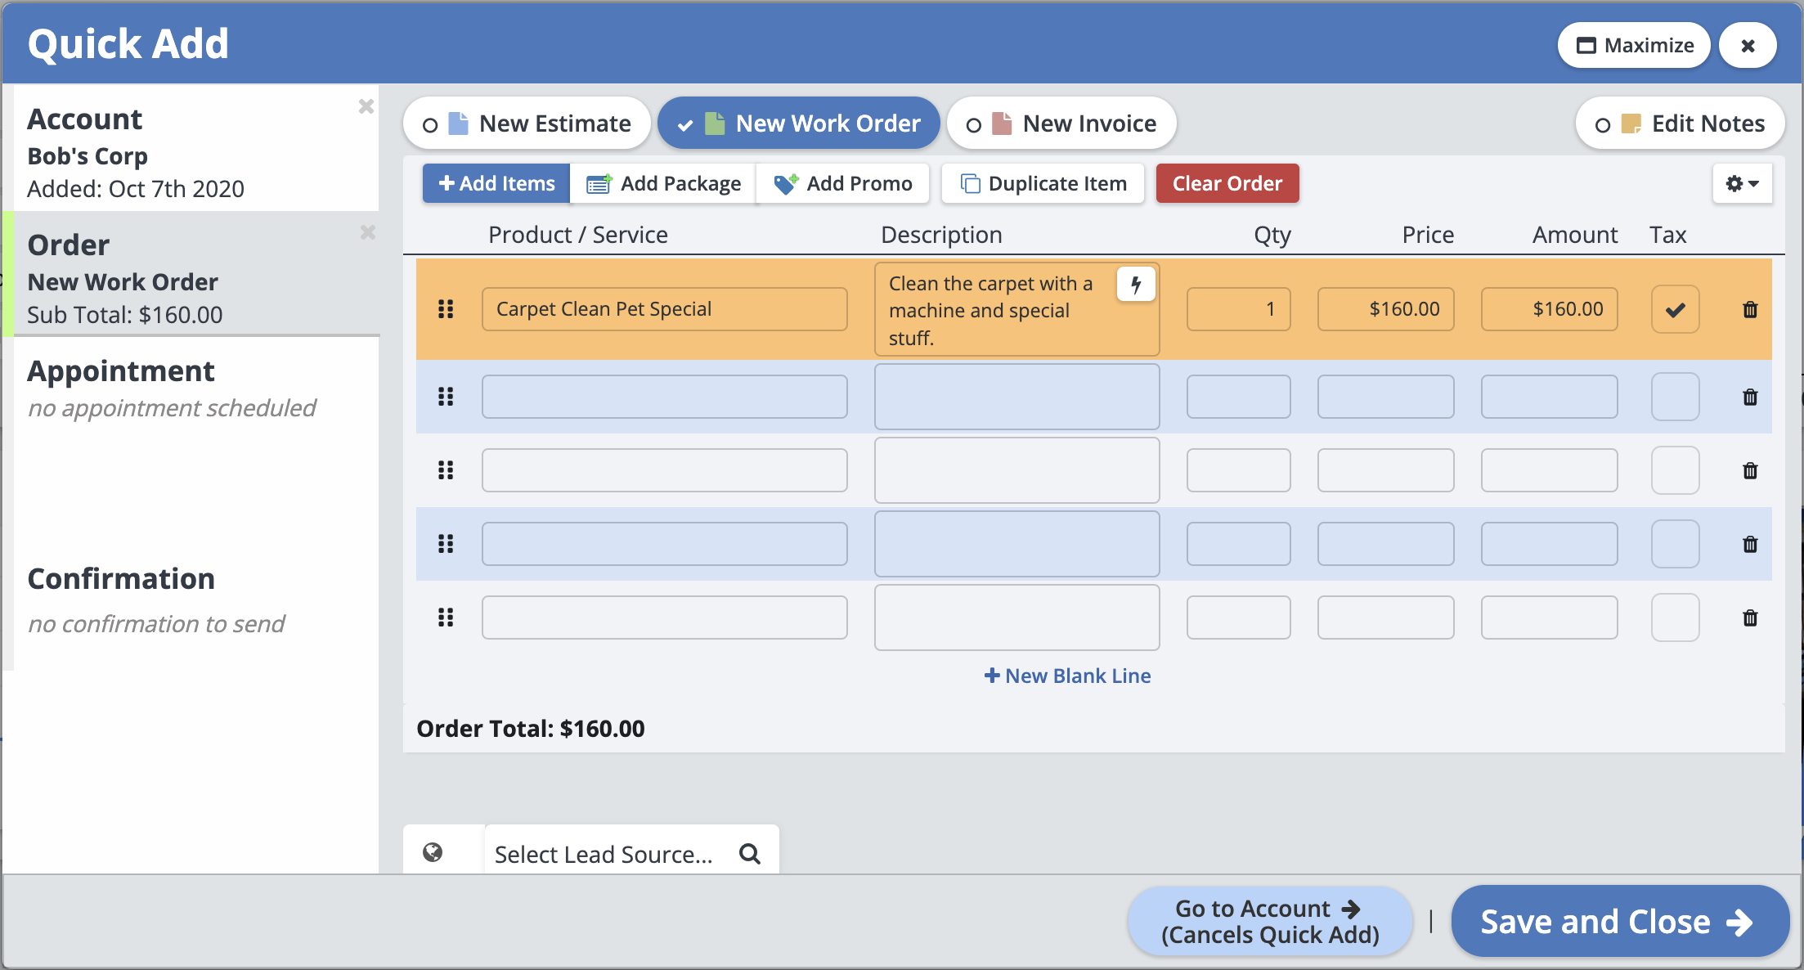Check the Tax box on second row
This screenshot has width=1804, height=970.
[1675, 397]
